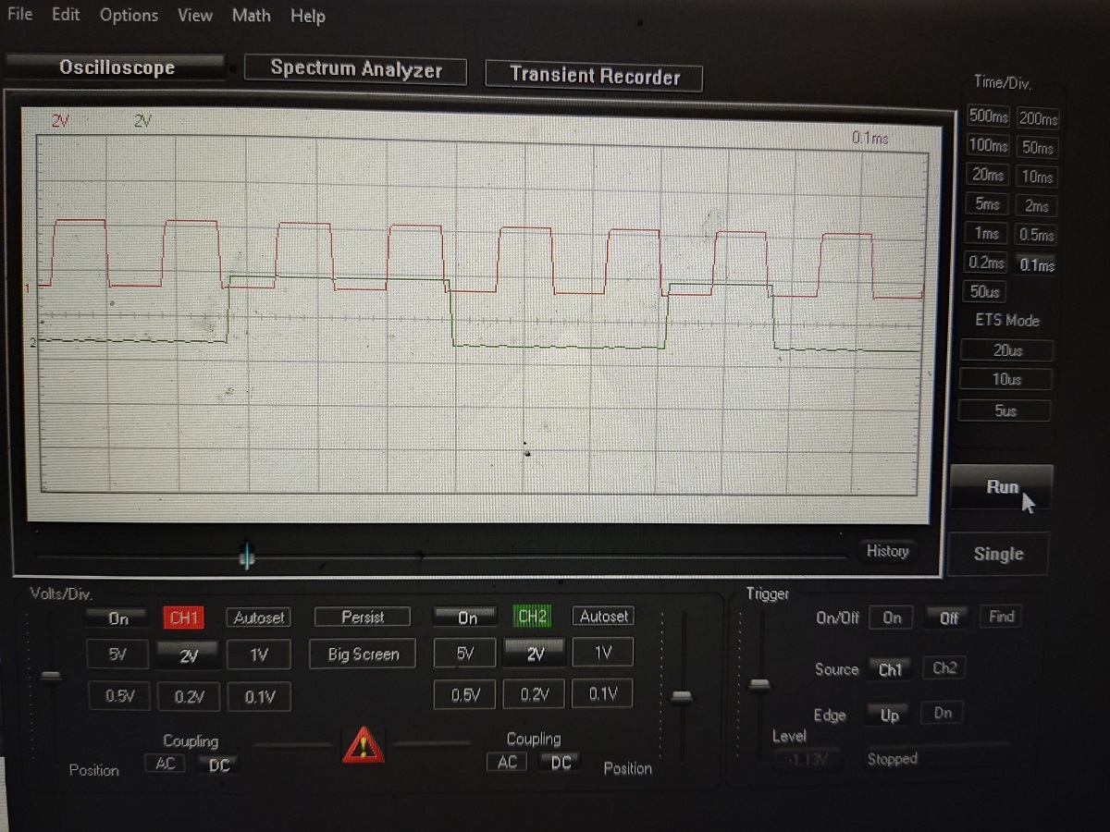Click the green CH2 channel label
Viewport: 1110px width, 832px height.
click(532, 617)
